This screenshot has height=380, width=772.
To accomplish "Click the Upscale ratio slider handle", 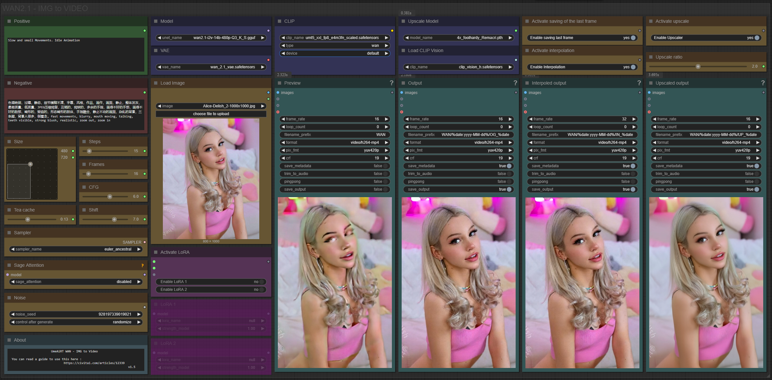I will [x=698, y=66].
